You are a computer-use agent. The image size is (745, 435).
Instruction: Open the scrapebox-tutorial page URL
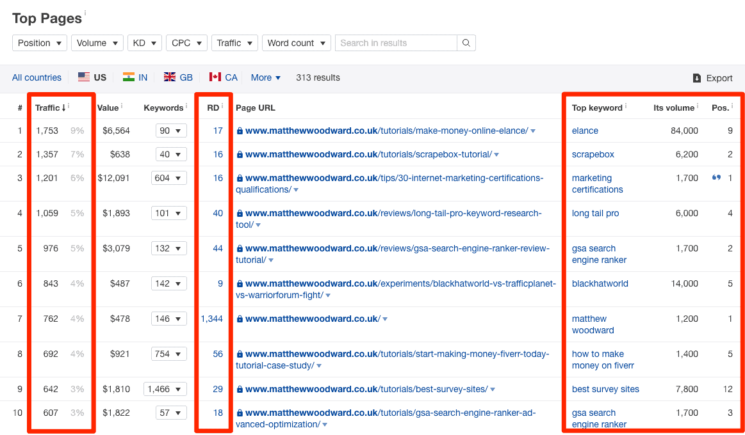[369, 154]
